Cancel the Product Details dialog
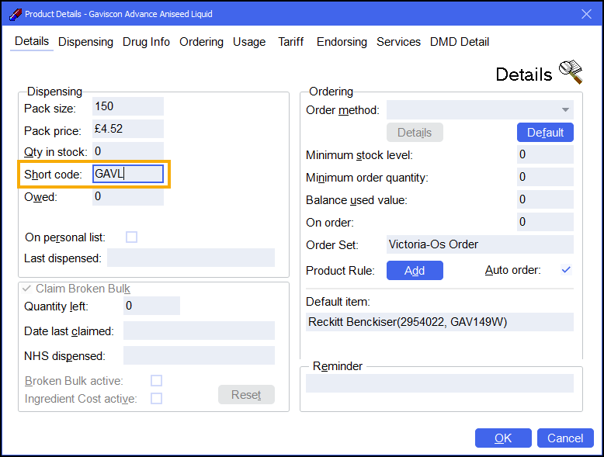The image size is (604, 457). (565, 438)
